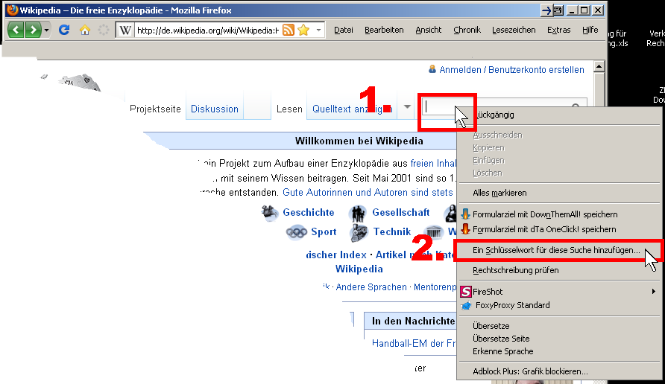Select the Projektseite tab
This screenshot has width=665, height=384.
click(x=155, y=109)
